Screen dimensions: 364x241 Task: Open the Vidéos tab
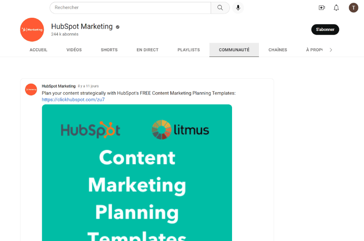(74, 50)
